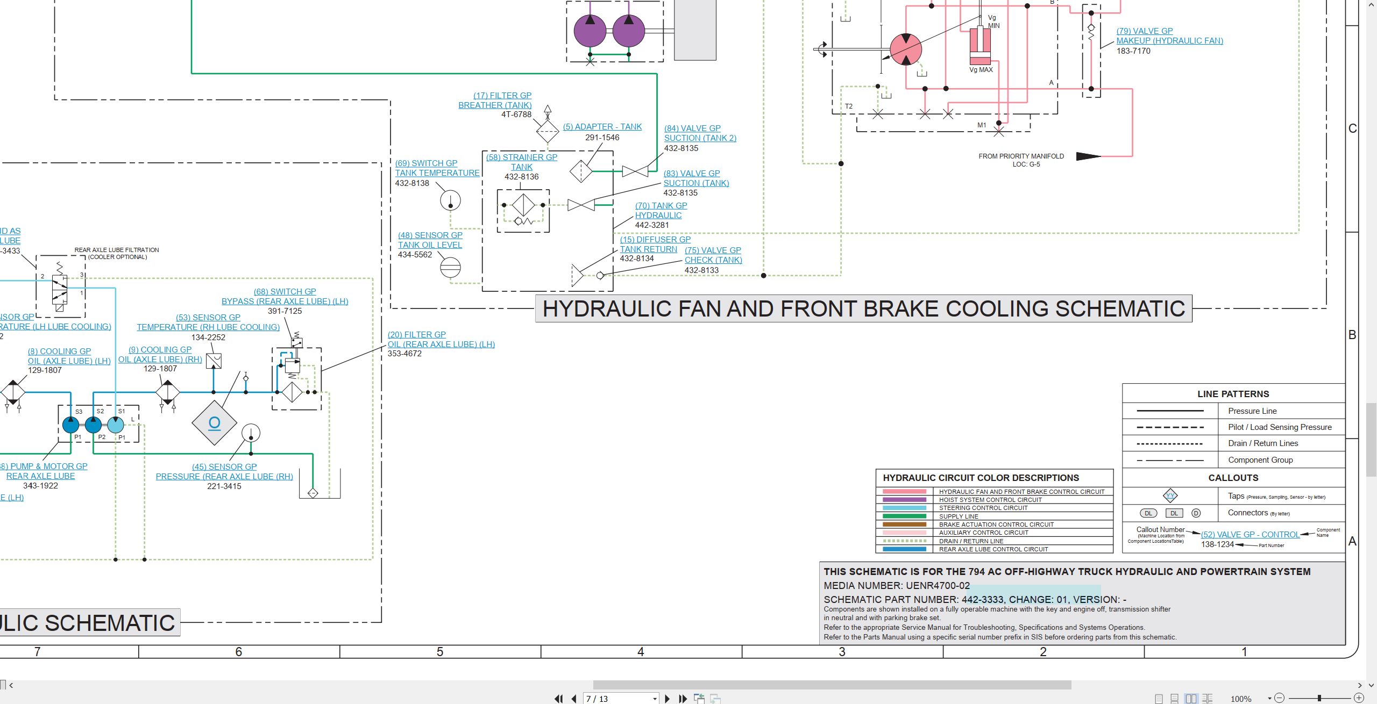Click green SUPPLY LINE color swatch

[905, 516]
